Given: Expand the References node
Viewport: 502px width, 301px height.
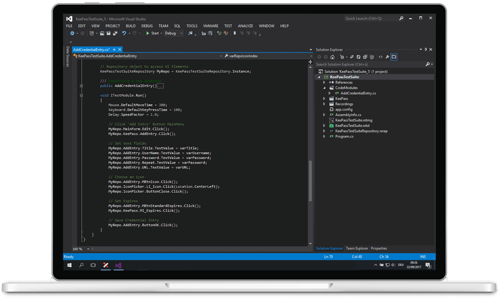Looking at the screenshot, I should click(324, 83).
